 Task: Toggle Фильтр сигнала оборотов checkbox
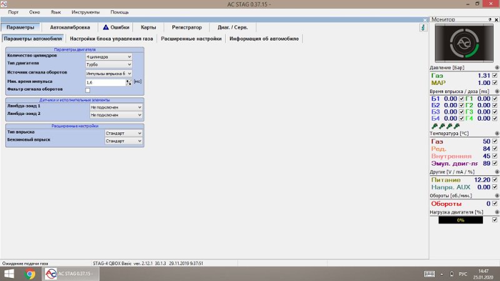tap(87, 90)
